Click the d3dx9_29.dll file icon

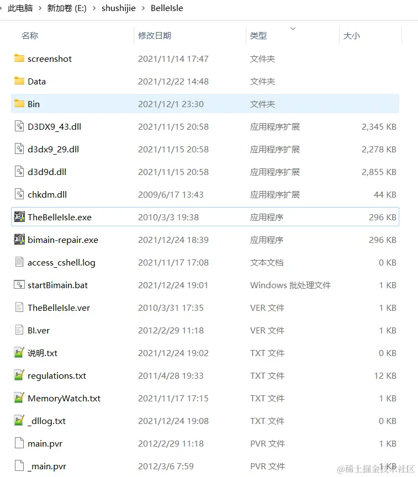(19, 149)
